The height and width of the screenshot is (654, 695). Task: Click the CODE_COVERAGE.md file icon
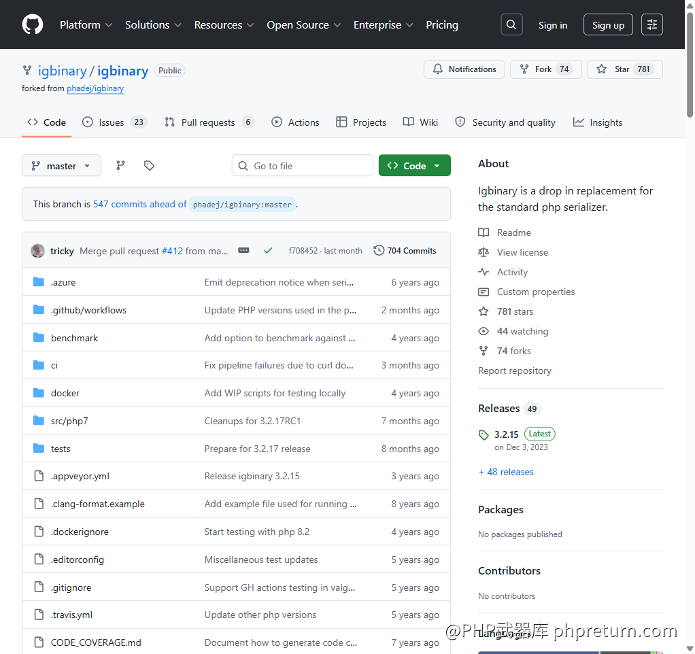click(x=39, y=642)
